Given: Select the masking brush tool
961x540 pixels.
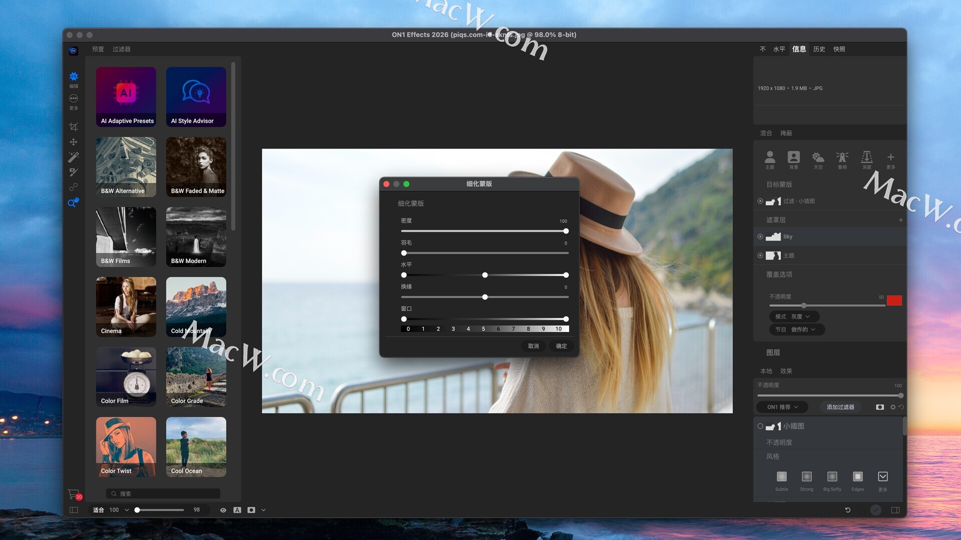Looking at the screenshot, I should [x=74, y=172].
